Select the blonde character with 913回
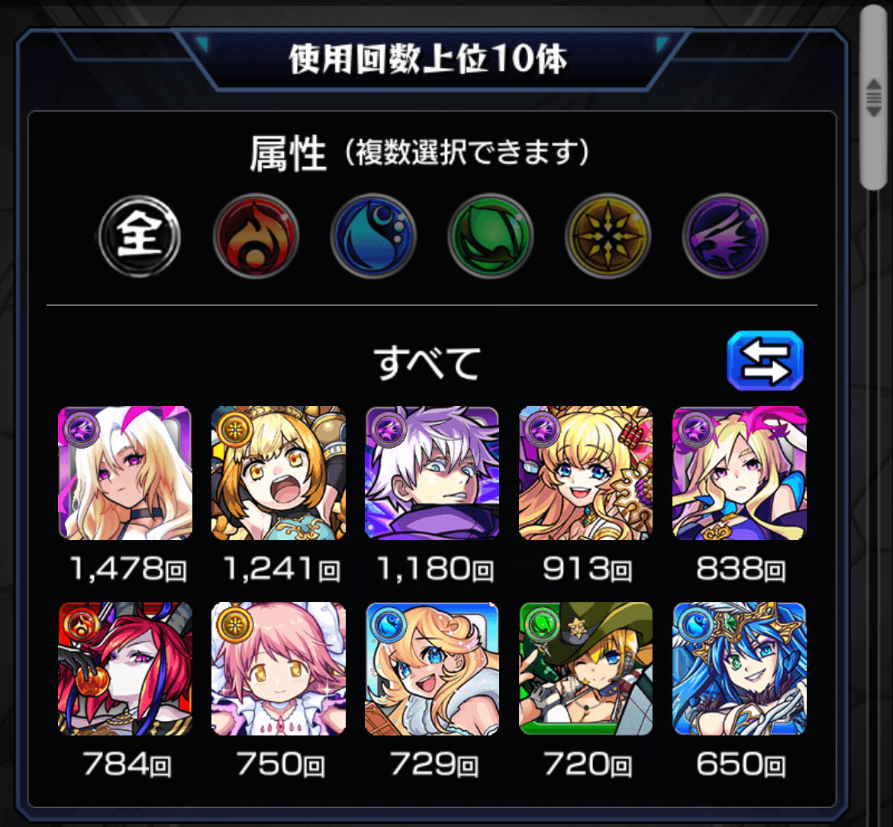The width and height of the screenshot is (893, 827). coord(585,472)
